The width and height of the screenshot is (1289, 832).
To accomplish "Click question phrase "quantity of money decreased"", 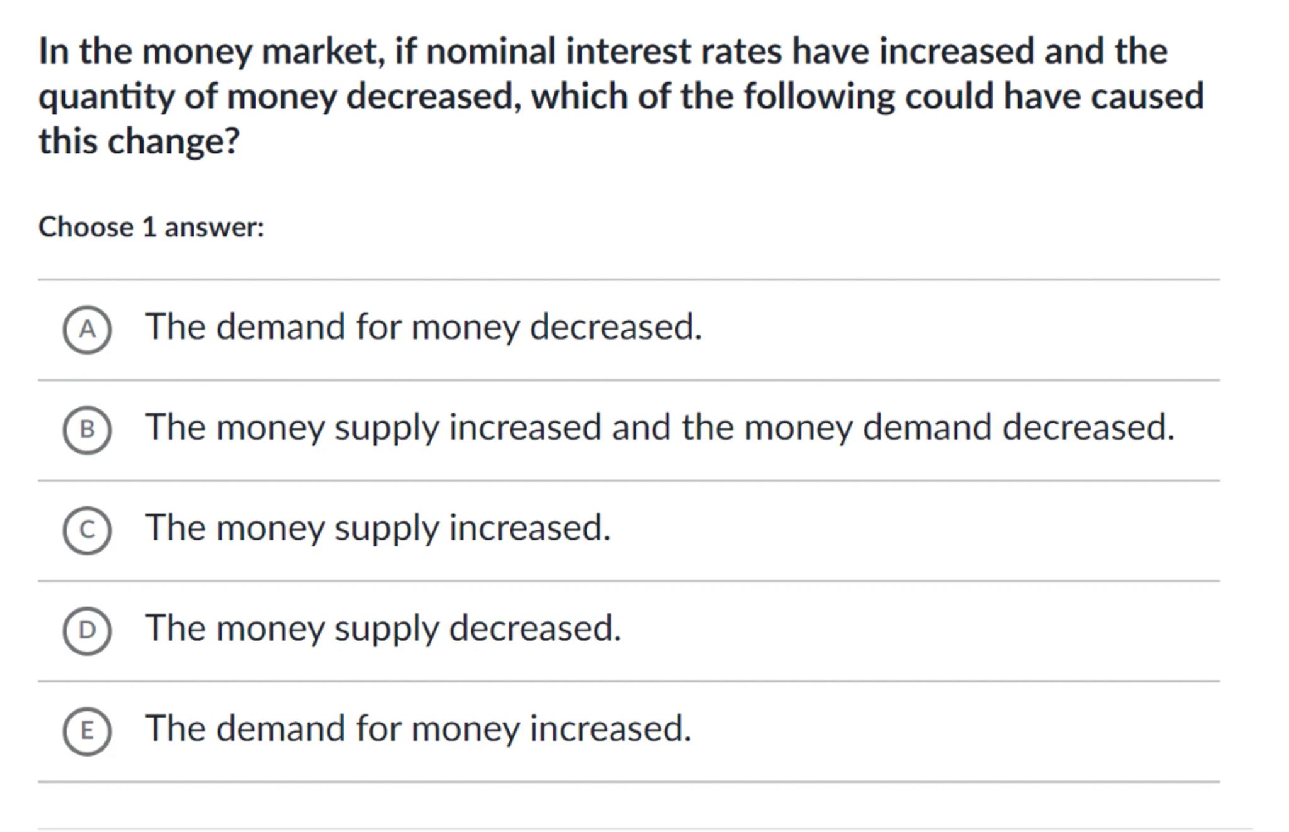I will (x=276, y=97).
